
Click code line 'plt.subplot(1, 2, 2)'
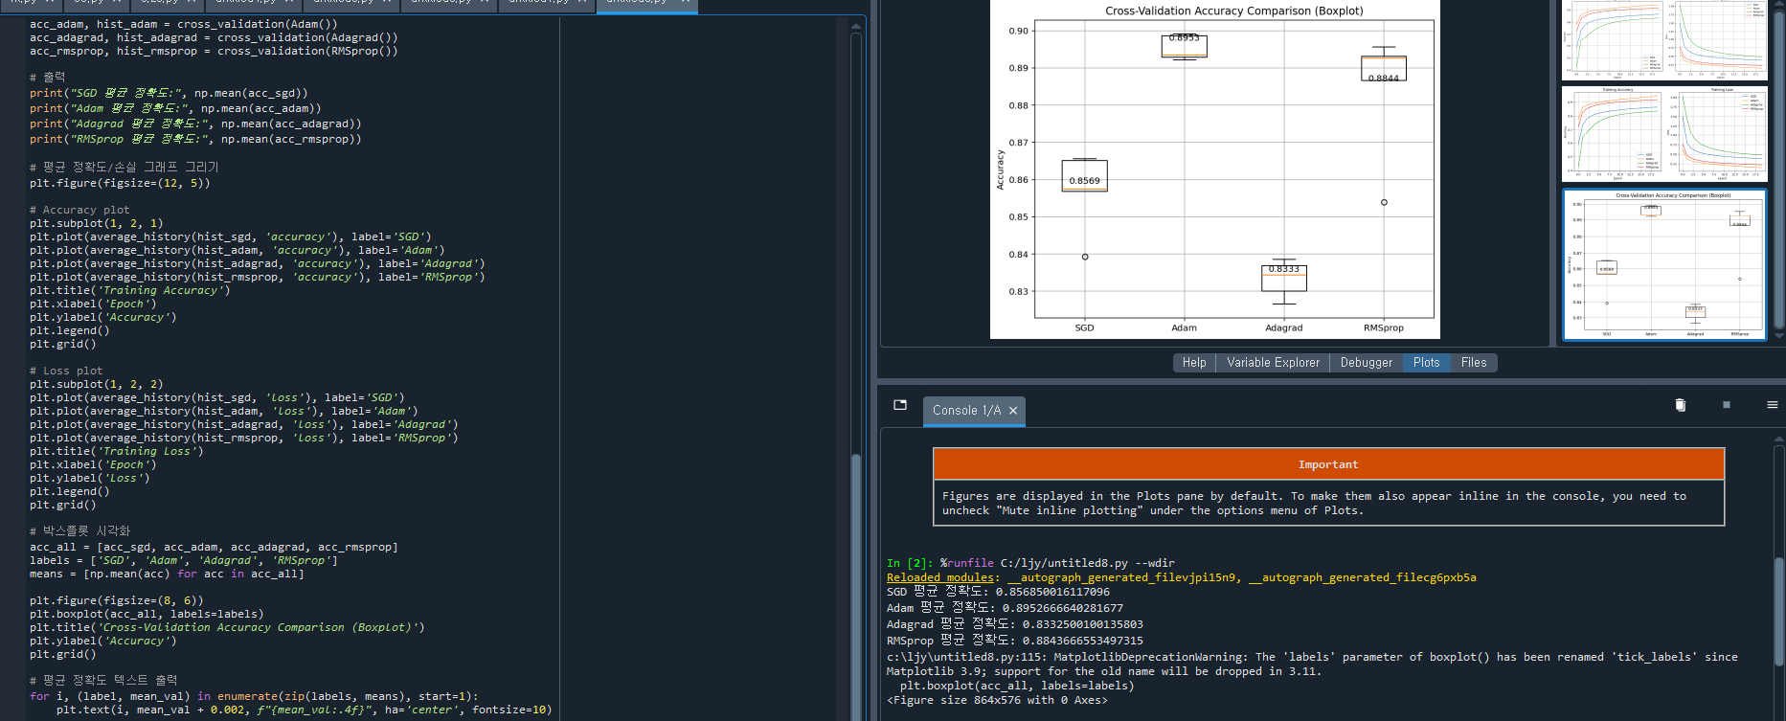point(97,384)
